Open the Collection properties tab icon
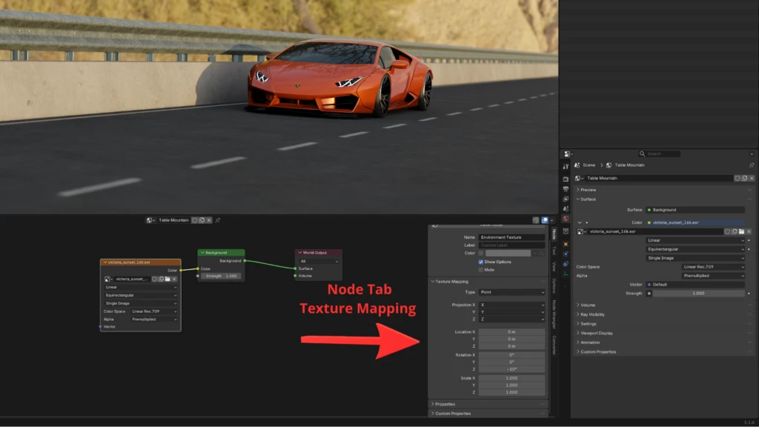This screenshot has height=427, width=759. point(566,231)
